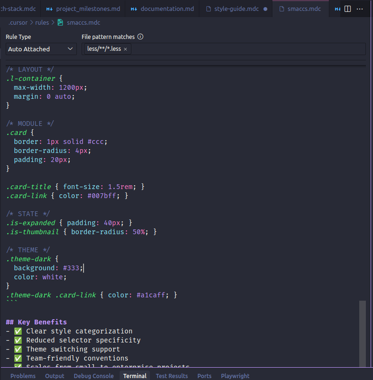373x380 pixels.
Task: Open Markdown preview for smaccs.mdc
Action: click(x=337, y=9)
